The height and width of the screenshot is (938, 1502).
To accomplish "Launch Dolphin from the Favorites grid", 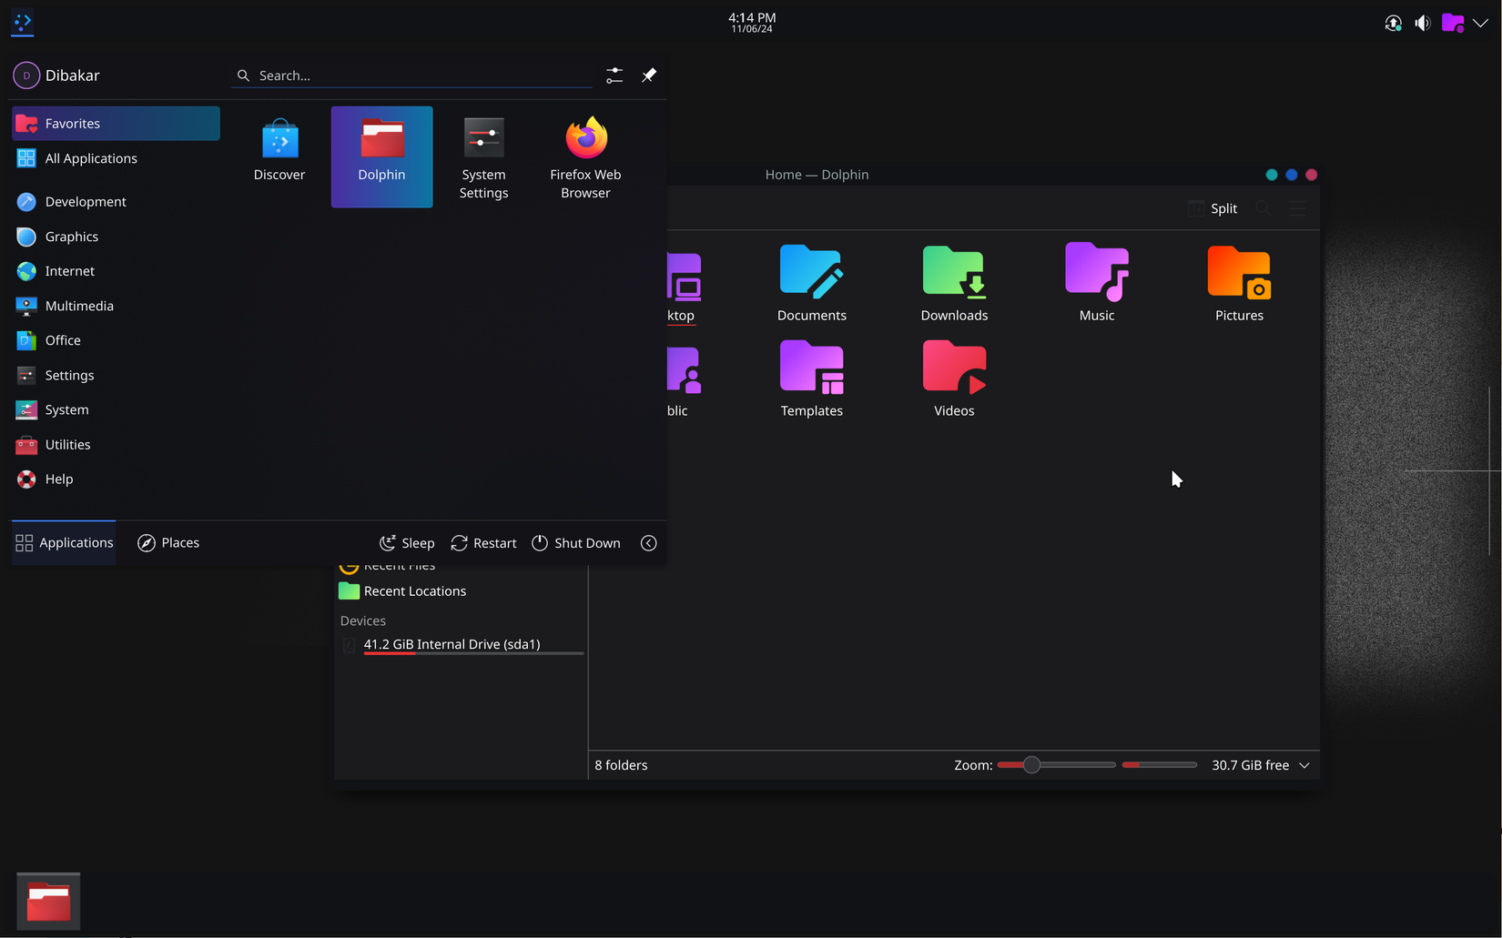I will (x=381, y=155).
